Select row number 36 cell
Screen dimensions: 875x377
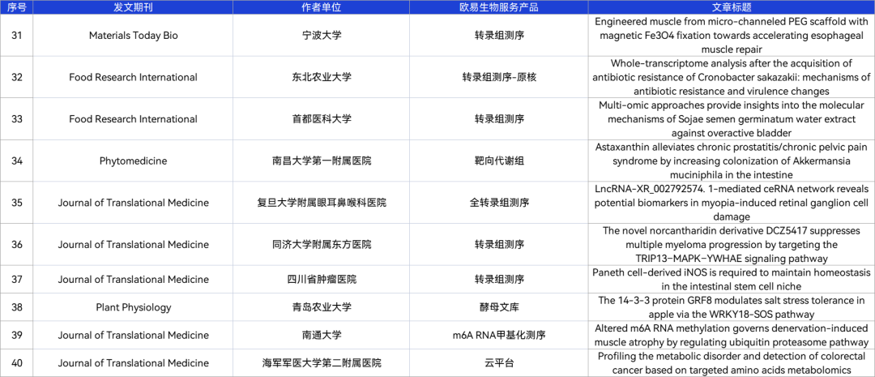click(17, 245)
